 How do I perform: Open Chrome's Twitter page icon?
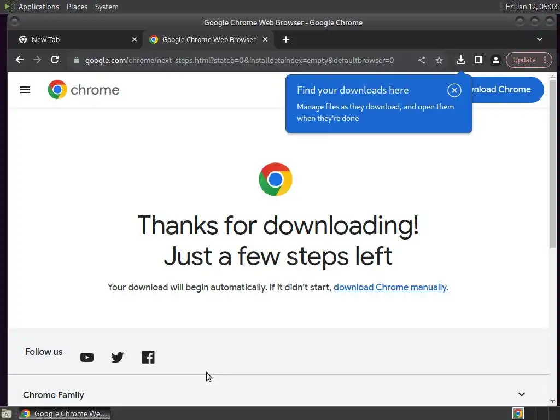pyautogui.click(x=118, y=358)
